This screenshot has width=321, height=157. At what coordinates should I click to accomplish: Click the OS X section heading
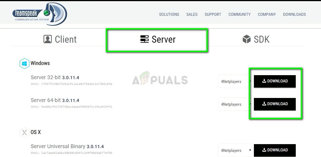point(36,132)
